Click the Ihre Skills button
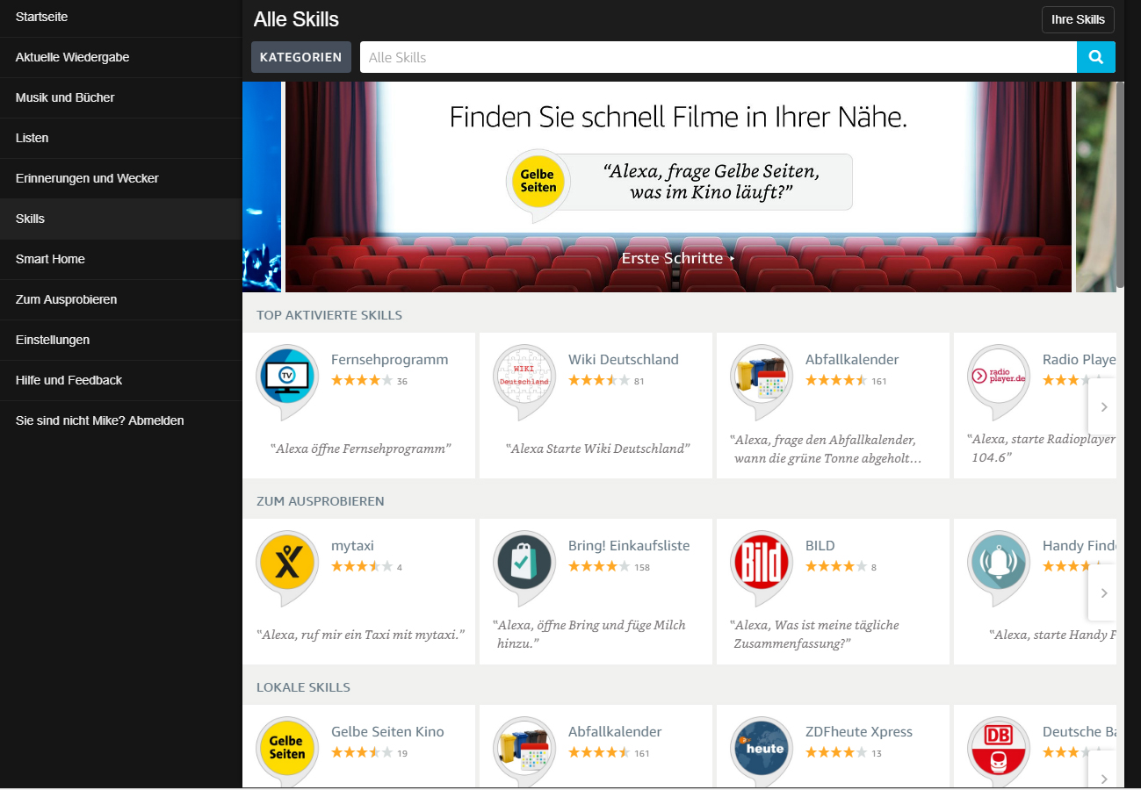 1078,19
